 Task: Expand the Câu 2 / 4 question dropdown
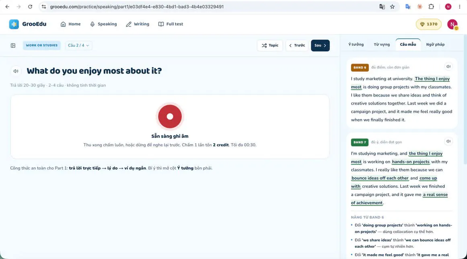(x=78, y=45)
